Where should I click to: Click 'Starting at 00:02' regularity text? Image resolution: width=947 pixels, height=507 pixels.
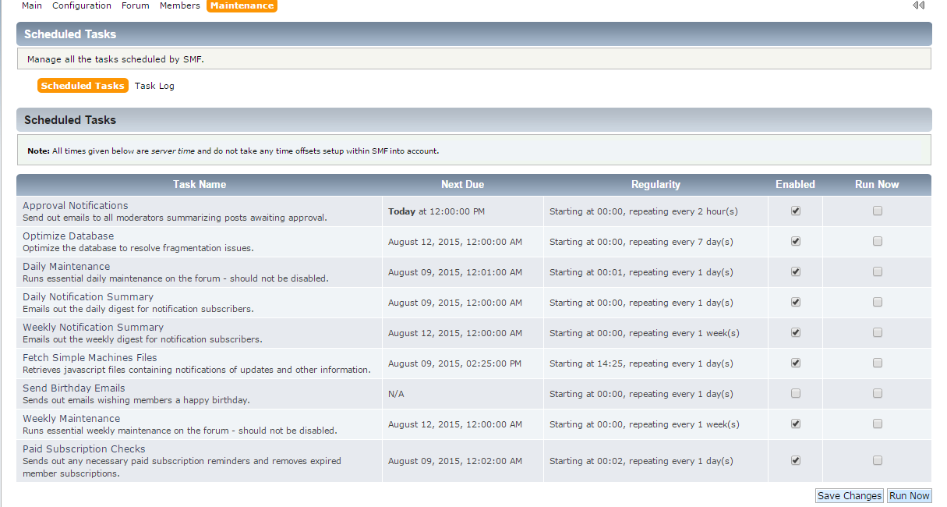tap(586, 461)
